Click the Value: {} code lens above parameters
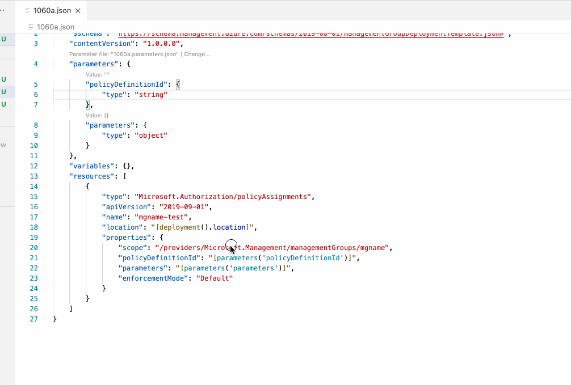The image size is (571, 385). tap(97, 115)
